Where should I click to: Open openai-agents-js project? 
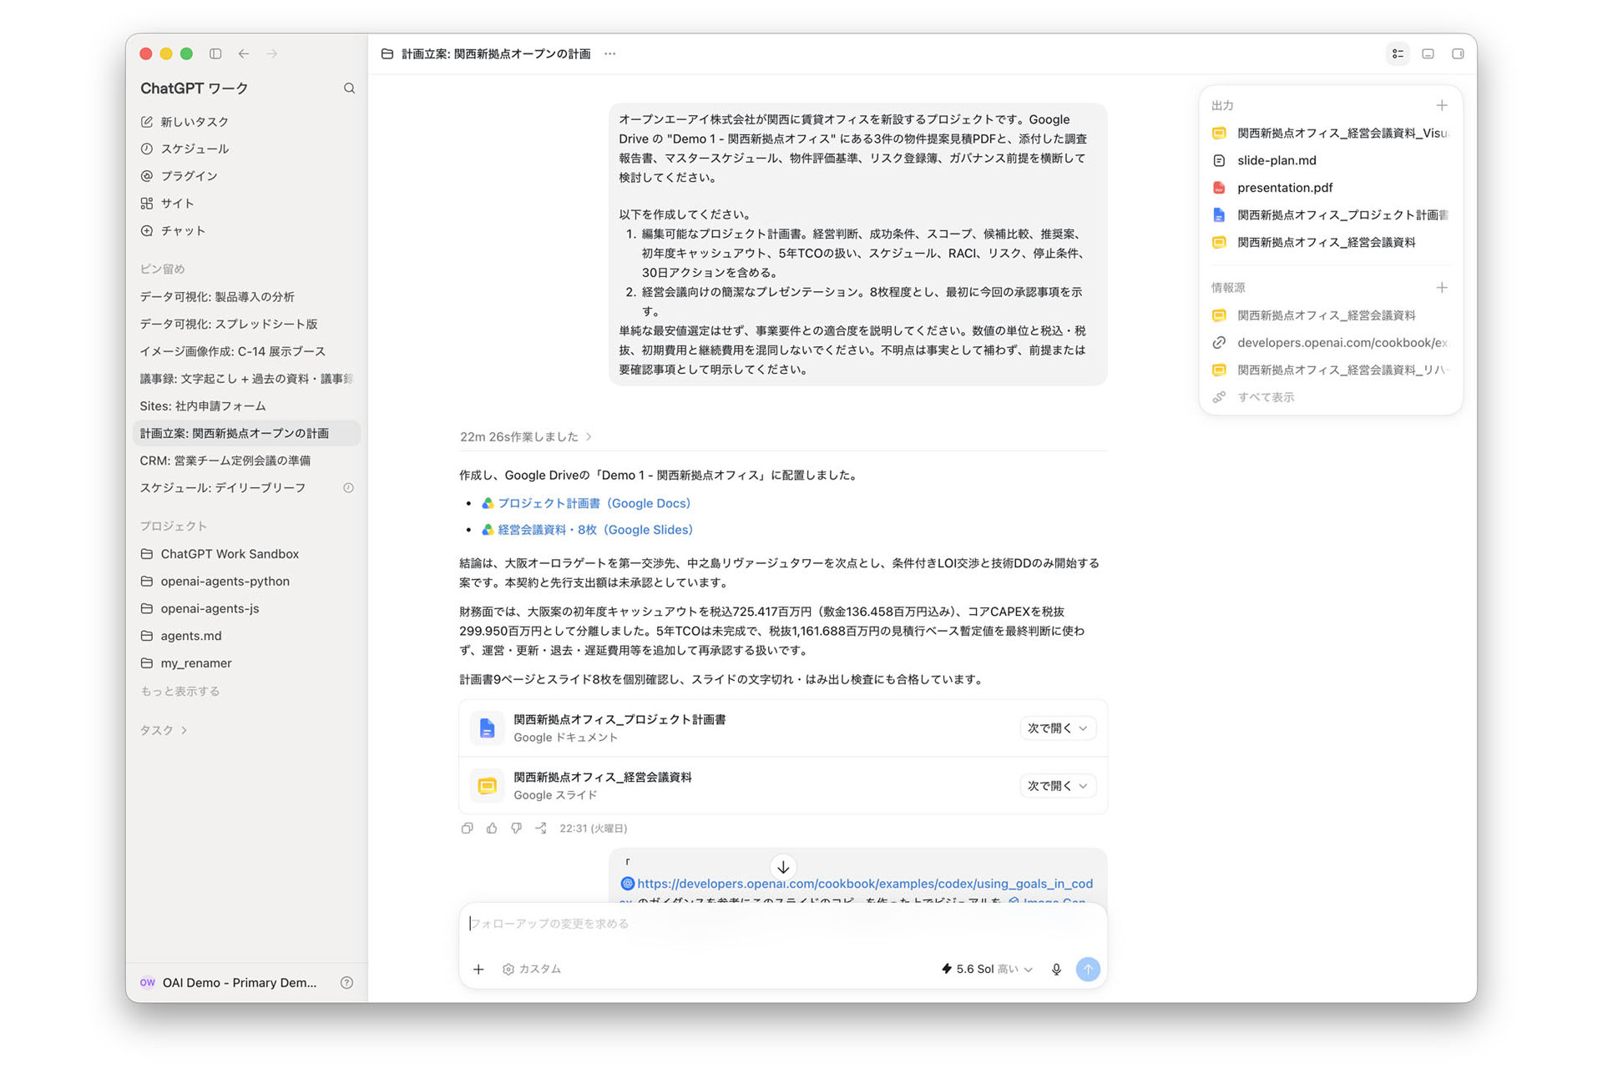[x=246, y=609]
